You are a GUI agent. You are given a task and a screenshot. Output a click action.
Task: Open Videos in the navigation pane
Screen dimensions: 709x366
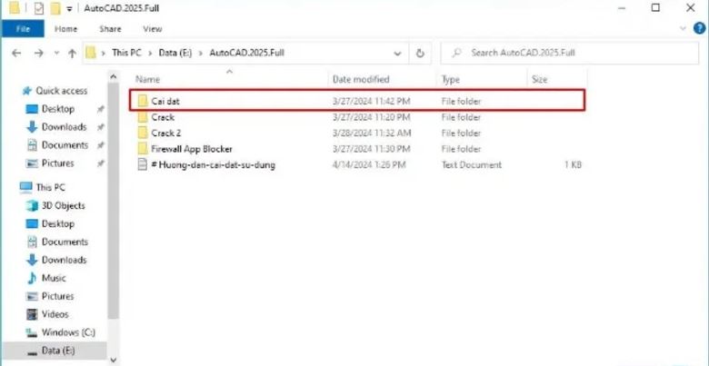point(55,314)
